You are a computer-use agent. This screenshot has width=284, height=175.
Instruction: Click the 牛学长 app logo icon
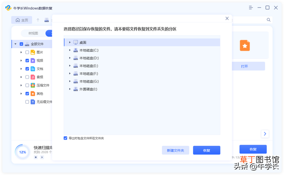pyautogui.click(x=8, y=8)
